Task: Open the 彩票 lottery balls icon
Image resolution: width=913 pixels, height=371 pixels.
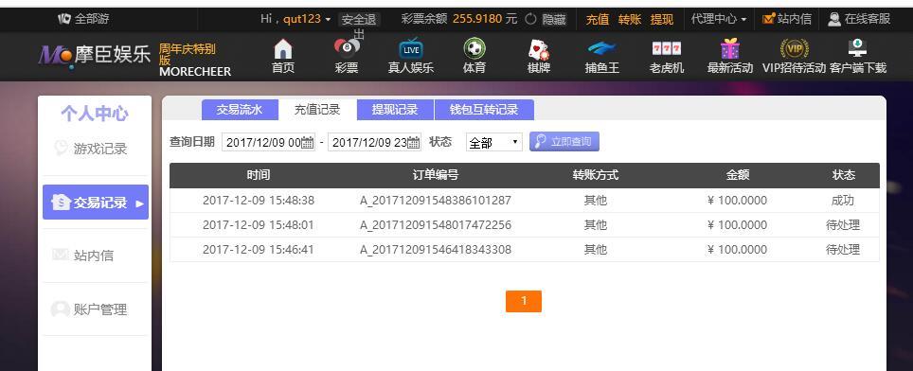Action: pyautogui.click(x=347, y=47)
